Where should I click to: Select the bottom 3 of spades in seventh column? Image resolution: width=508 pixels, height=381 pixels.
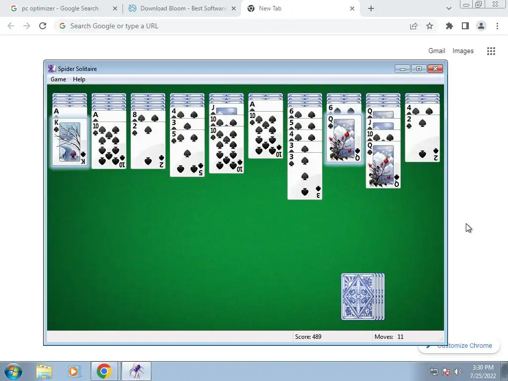pyautogui.click(x=305, y=176)
